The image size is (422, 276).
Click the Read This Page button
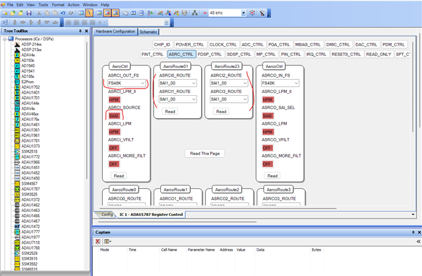click(205, 153)
